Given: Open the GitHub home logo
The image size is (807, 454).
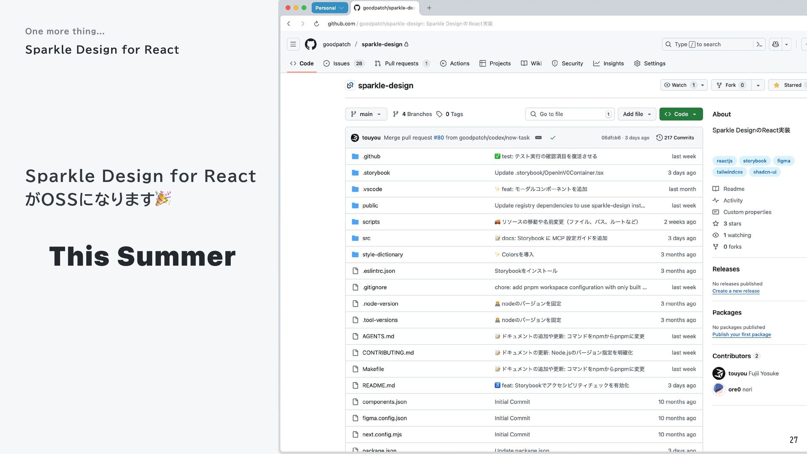Looking at the screenshot, I should [x=311, y=44].
